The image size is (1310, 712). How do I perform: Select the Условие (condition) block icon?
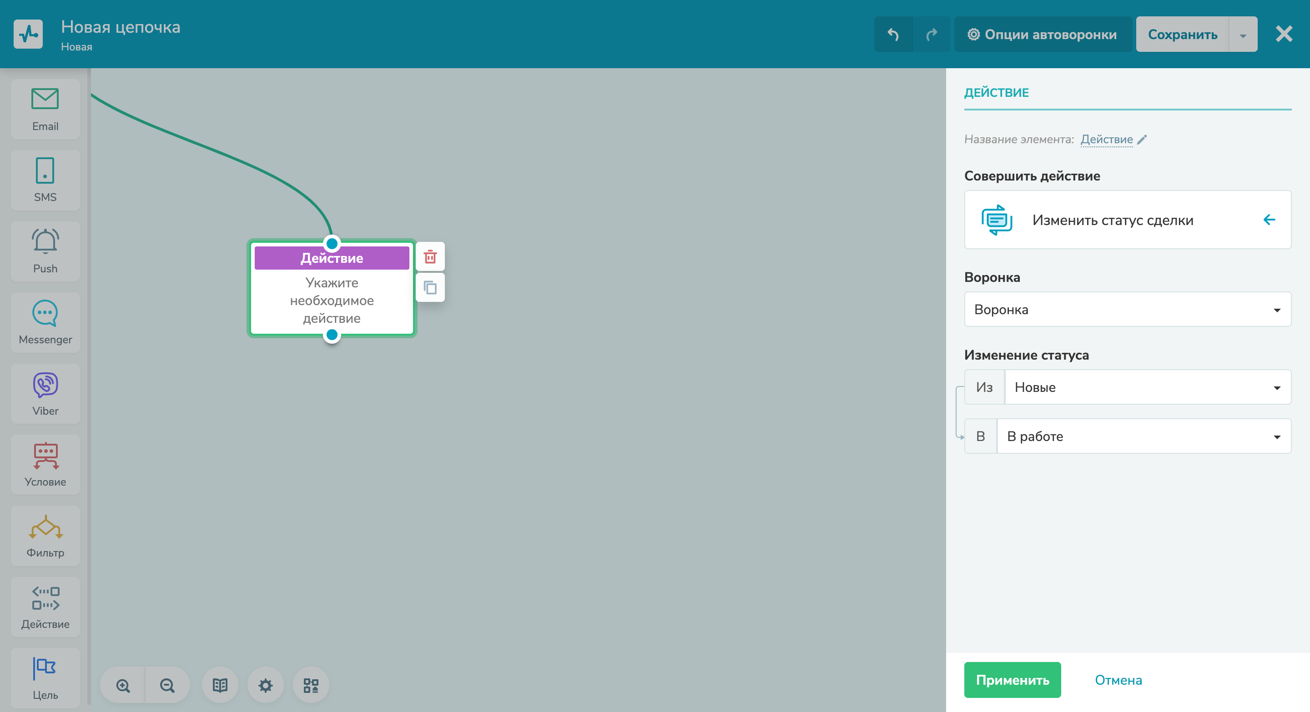click(x=45, y=464)
